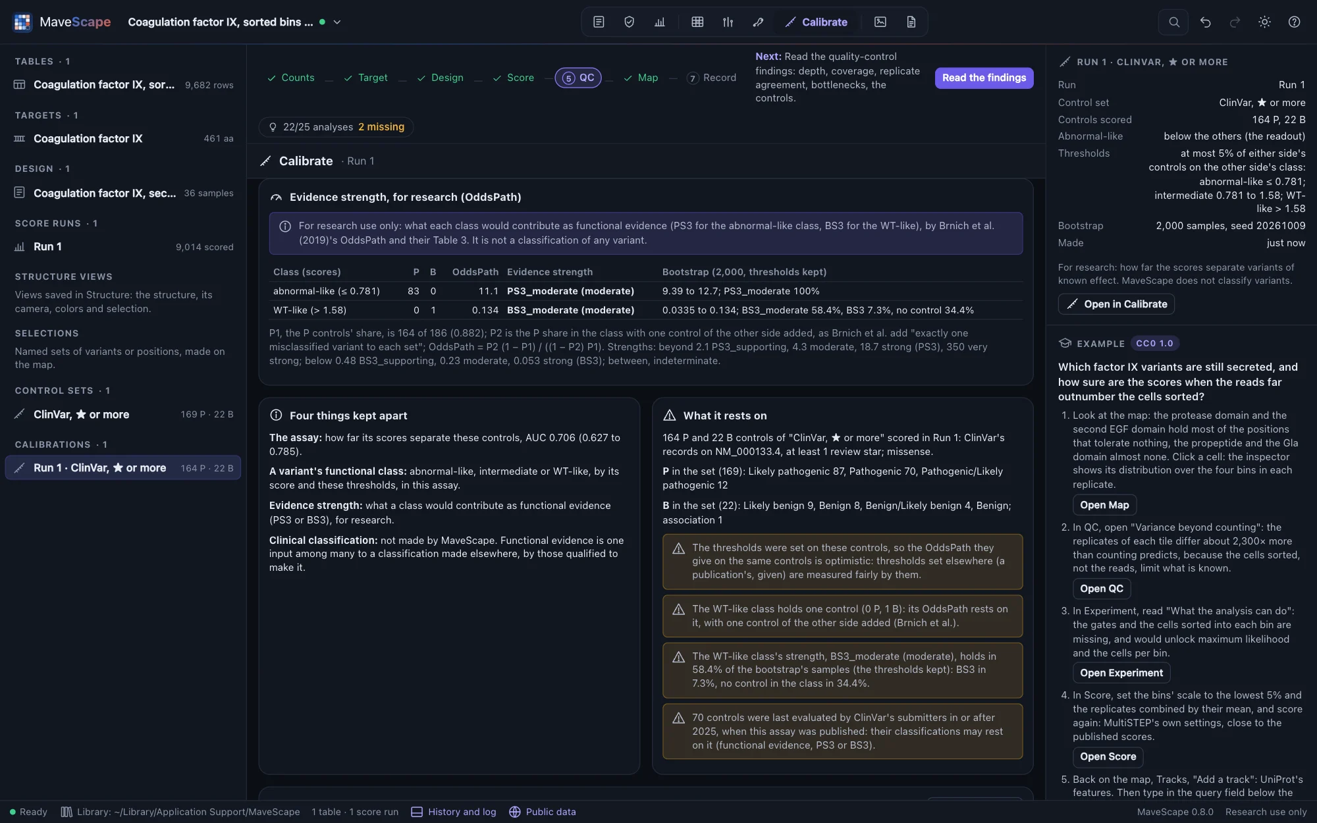Image resolution: width=1317 pixels, height=823 pixels.
Task: Click the History and log icon in status bar
Action: 417,812
